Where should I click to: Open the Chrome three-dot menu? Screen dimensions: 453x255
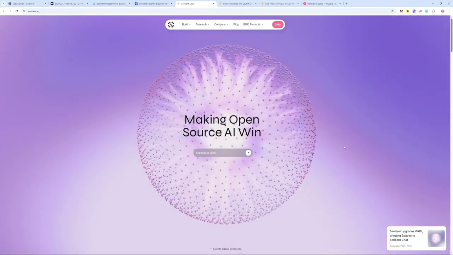(x=449, y=11)
